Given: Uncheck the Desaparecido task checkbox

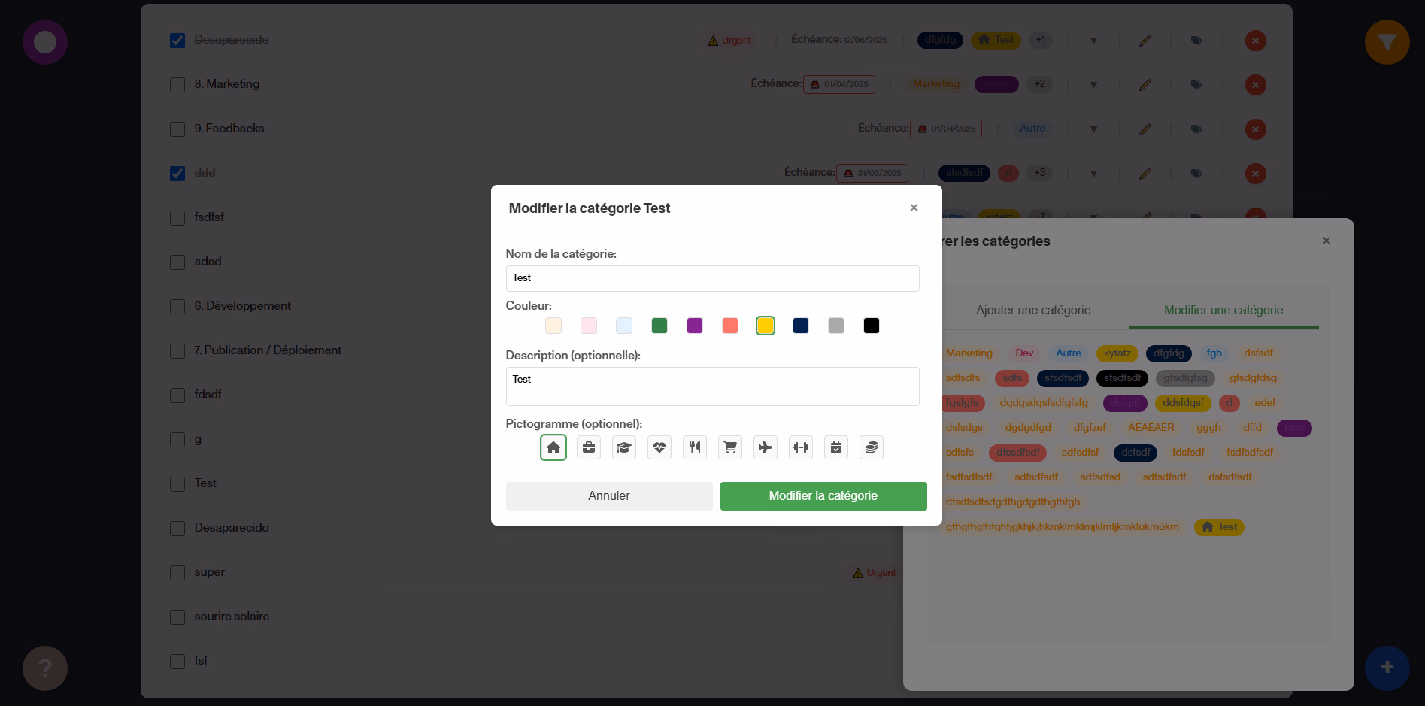Looking at the screenshot, I should (177, 40).
